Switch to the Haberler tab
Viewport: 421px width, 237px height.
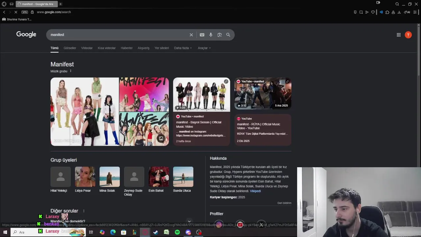tap(127, 48)
